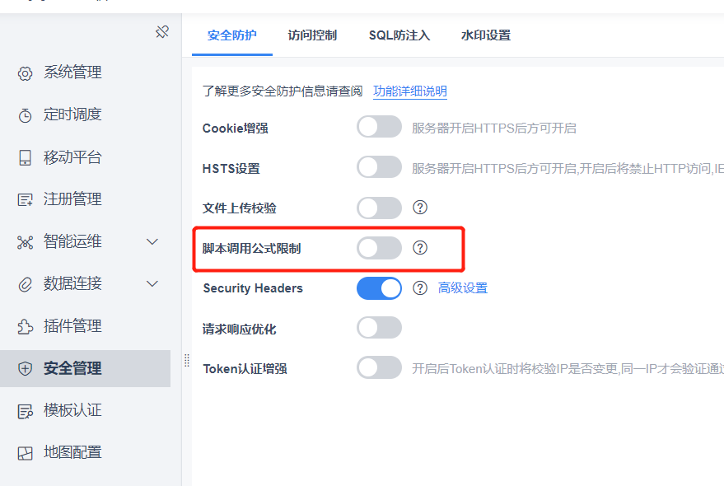This screenshot has height=486, width=724.
Task: Open the SQL防注入 tab
Action: point(399,35)
